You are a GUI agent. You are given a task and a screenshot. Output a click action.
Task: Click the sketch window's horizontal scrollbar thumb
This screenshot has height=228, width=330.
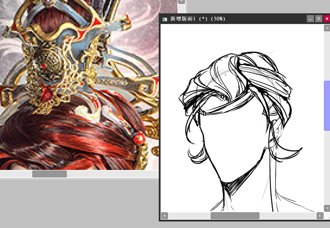(x=235, y=216)
